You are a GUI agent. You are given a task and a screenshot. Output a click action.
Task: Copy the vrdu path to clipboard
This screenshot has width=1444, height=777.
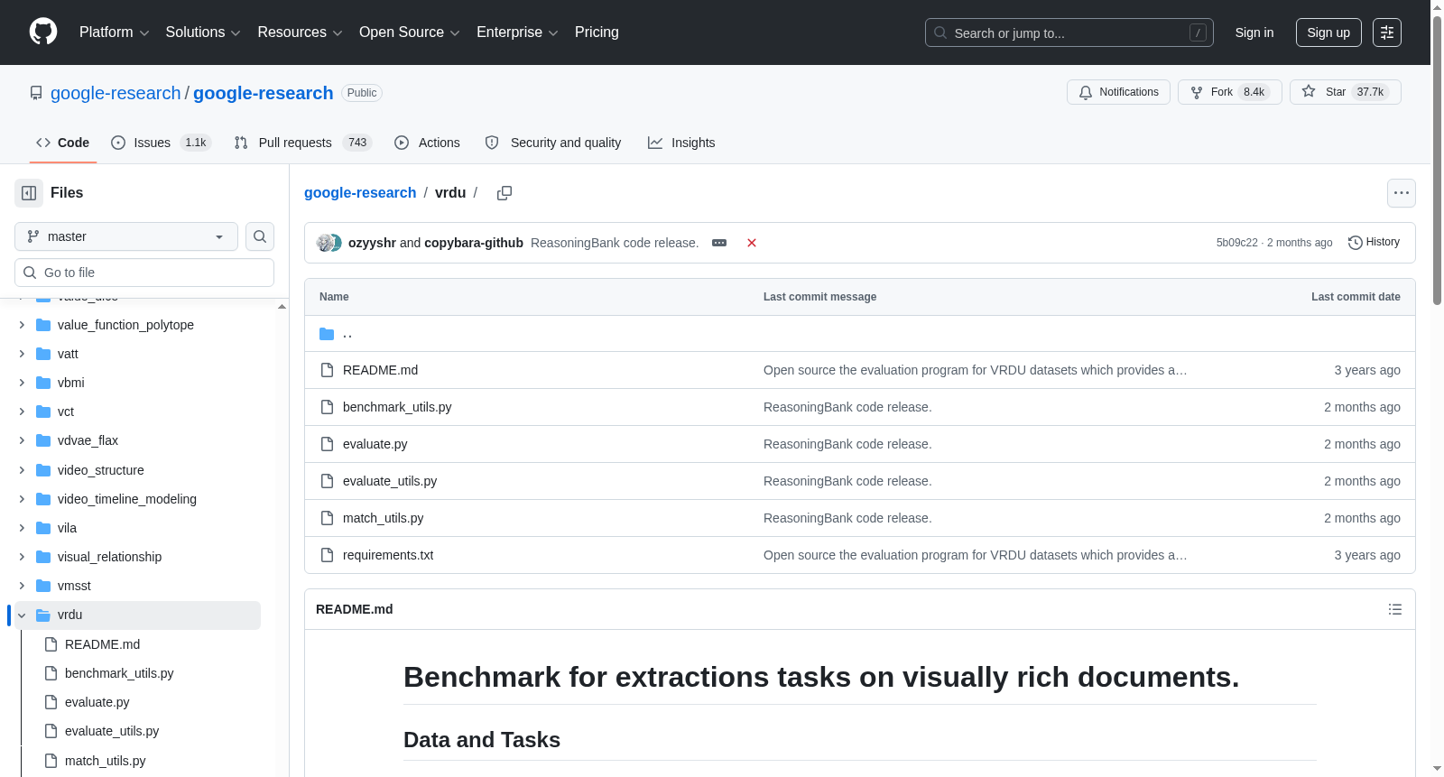504,193
